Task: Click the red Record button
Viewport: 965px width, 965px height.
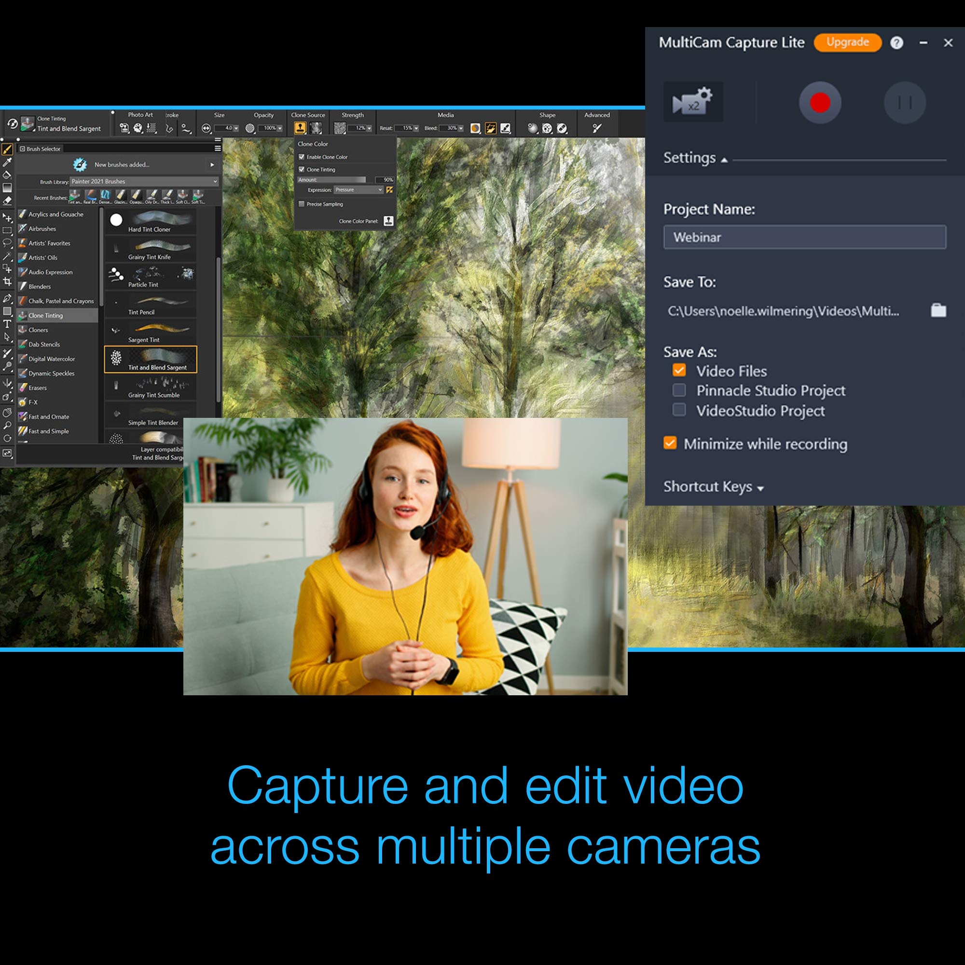Action: [820, 102]
